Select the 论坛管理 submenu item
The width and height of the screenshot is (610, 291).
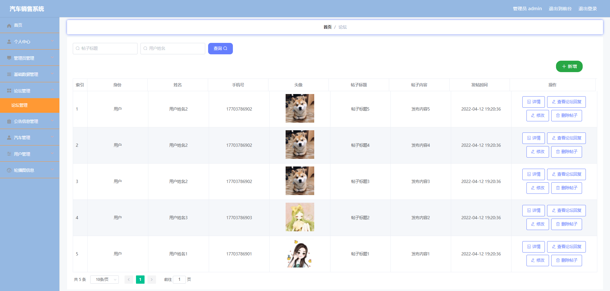pos(20,105)
